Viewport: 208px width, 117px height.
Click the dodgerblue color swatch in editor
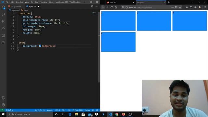click(x=40, y=46)
